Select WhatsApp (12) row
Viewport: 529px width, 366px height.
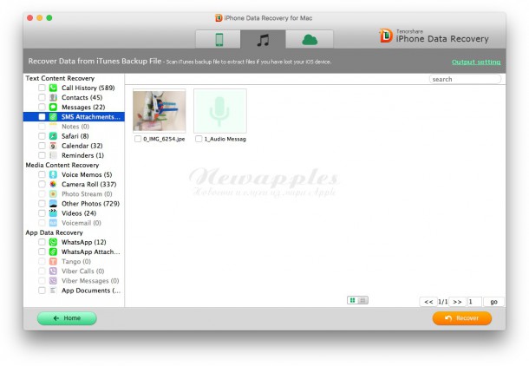click(x=74, y=242)
